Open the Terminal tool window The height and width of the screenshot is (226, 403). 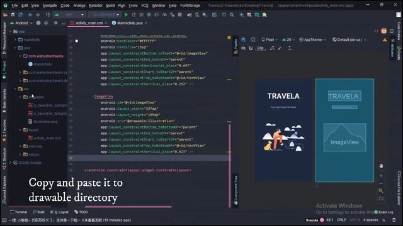tap(19, 212)
